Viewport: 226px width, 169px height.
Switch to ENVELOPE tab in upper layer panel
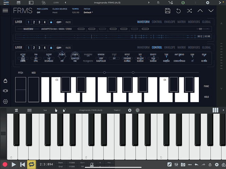click(x=170, y=22)
